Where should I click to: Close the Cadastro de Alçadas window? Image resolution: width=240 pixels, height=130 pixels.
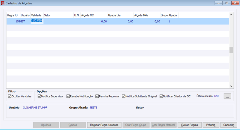(235, 3)
